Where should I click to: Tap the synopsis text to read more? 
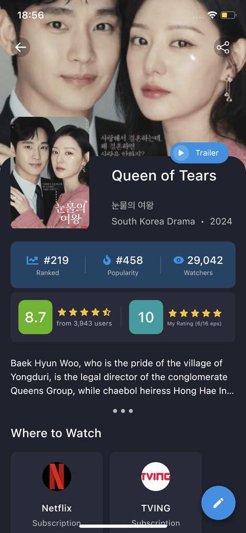click(122, 377)
